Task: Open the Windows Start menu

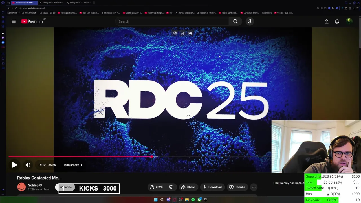Action: click(x=156, y=200)
